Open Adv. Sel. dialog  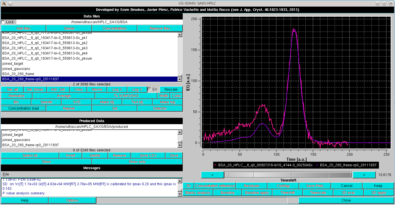point(58,89)
